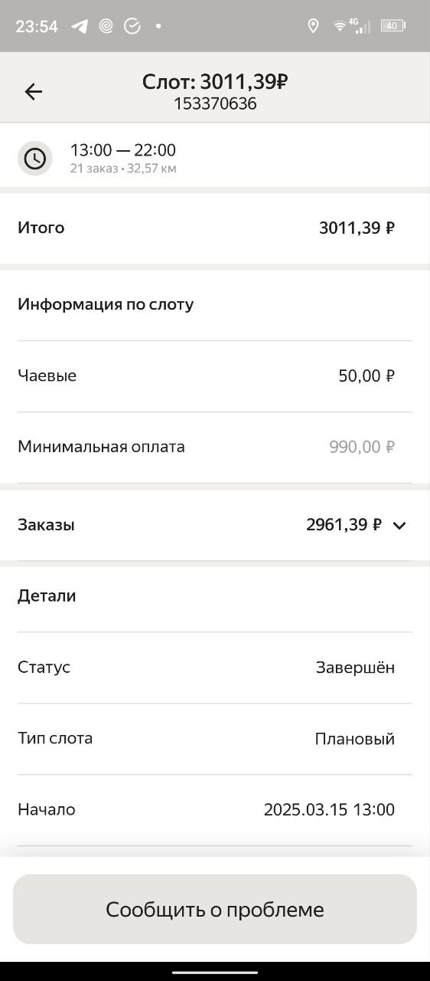Screen dimensions: 430x981
Task: Tap the location pin status icon
Action: point(313,26)
